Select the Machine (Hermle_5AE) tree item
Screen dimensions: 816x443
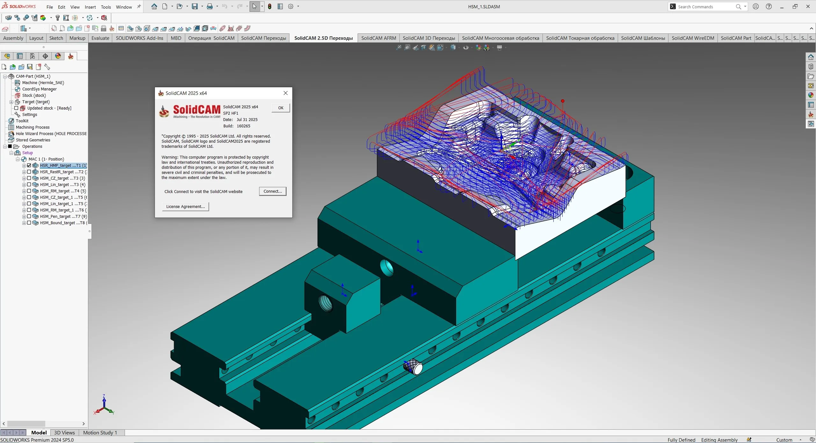pyautogui.click(x=43, y=82)
